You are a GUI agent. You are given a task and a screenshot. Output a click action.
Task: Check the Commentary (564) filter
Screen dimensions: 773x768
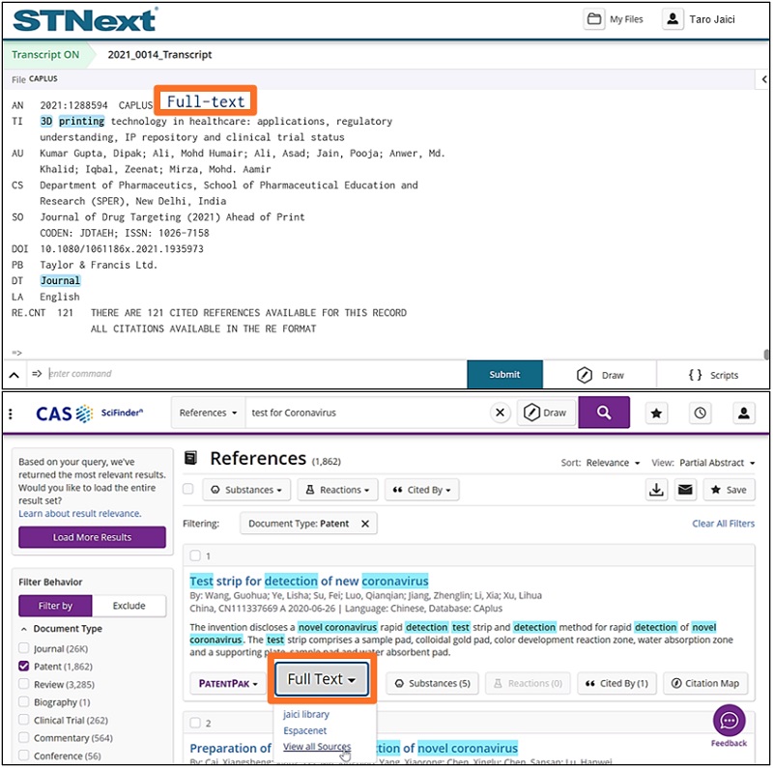23,737
